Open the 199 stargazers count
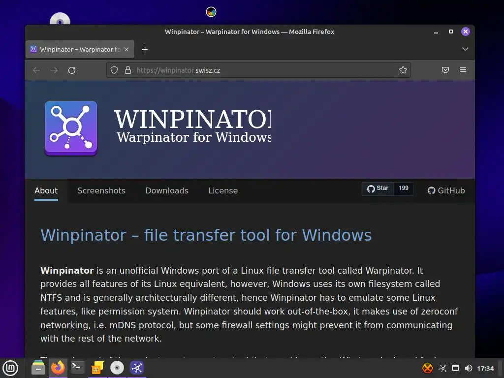 [404, 189]
